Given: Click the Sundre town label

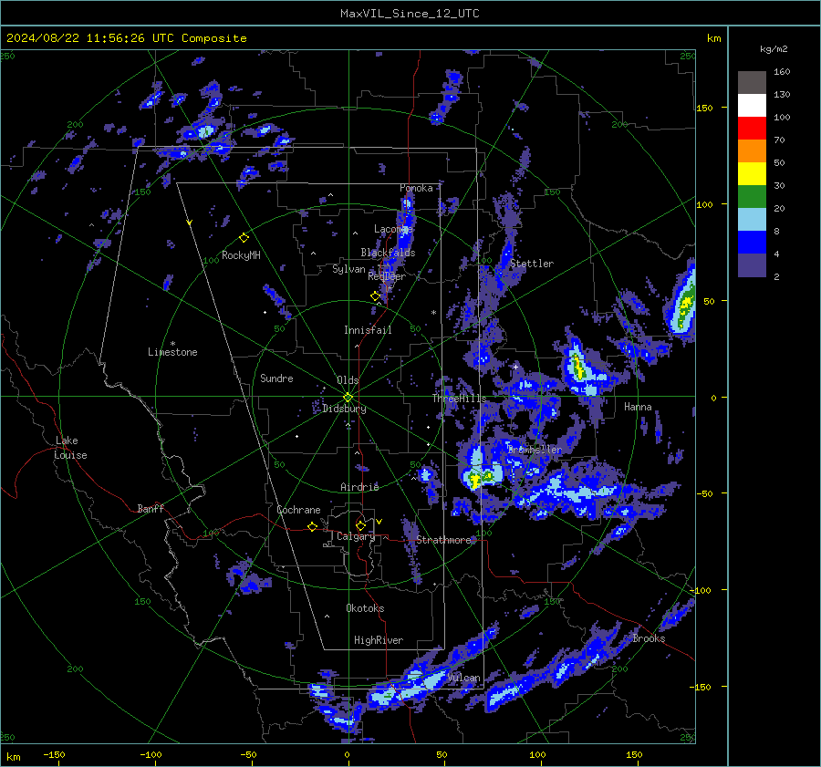Looking at the screenshot, I should 276,378.
